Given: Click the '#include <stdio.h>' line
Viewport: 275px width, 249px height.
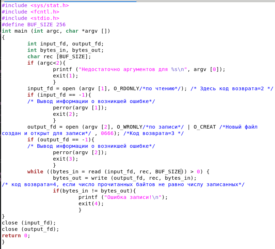Looking at the screenshot, I should [x=31, y=18].
